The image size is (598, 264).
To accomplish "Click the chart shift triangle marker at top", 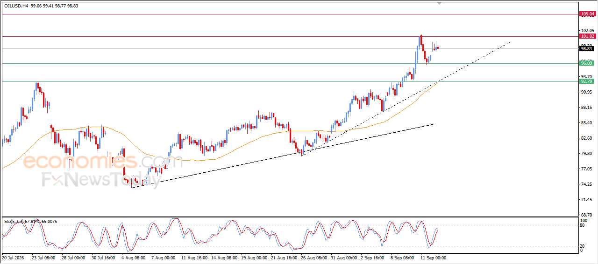I will 439,3.
